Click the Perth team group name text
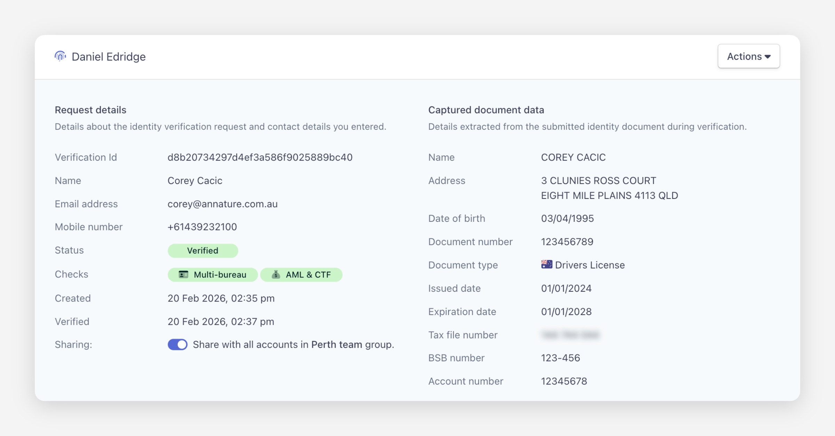This screenshot has height=436, width=835. (336, 345)
